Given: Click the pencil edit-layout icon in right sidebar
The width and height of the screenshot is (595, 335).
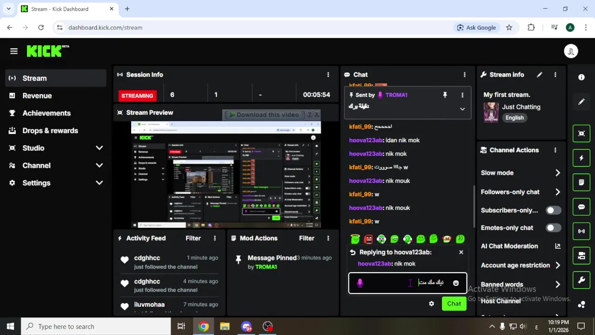Looking at the screenshot, I should (x=582, y=102).
